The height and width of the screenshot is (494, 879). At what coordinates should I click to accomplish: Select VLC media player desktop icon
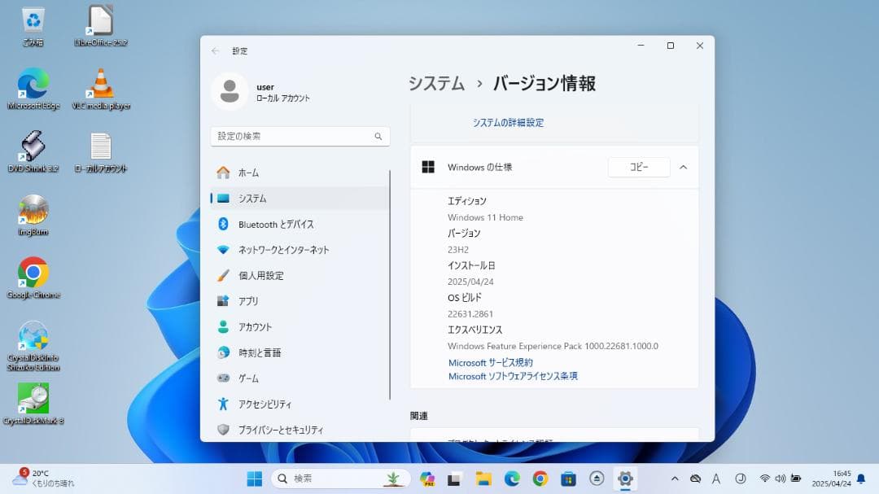[x=101, y=89]
